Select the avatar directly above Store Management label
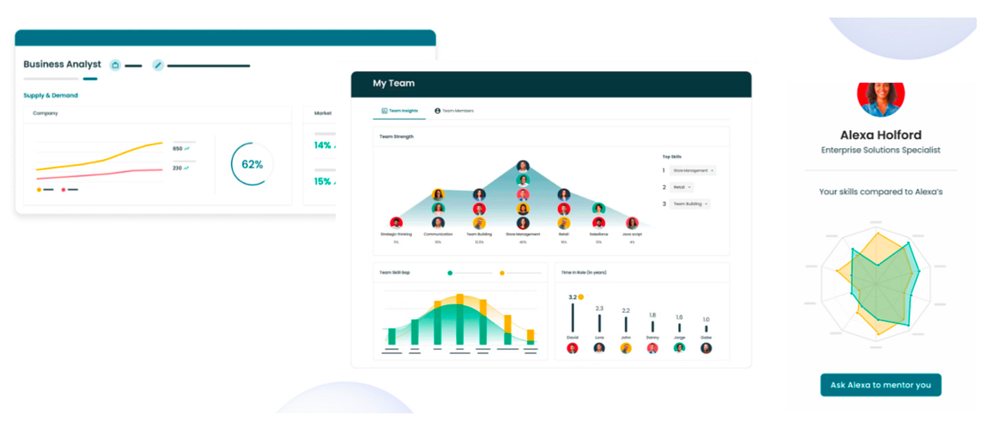Viewport: 1003px width, 421px height. [523, 223]
